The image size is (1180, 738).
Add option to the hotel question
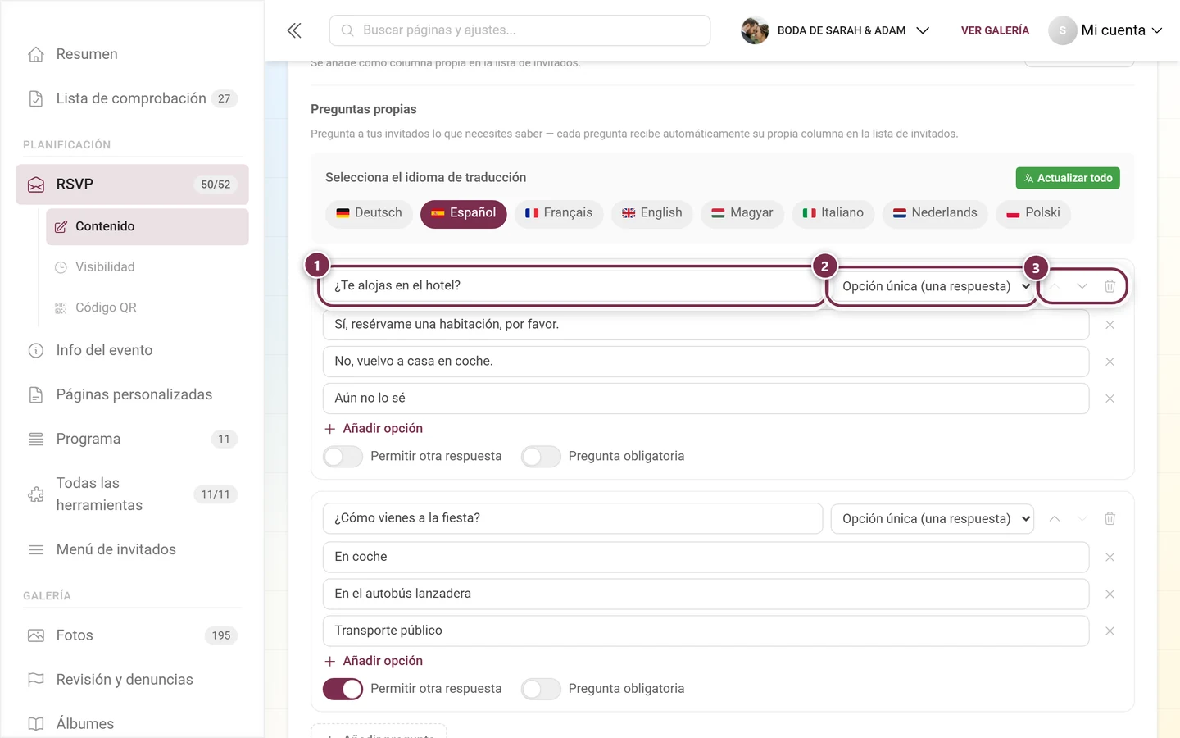374,428
